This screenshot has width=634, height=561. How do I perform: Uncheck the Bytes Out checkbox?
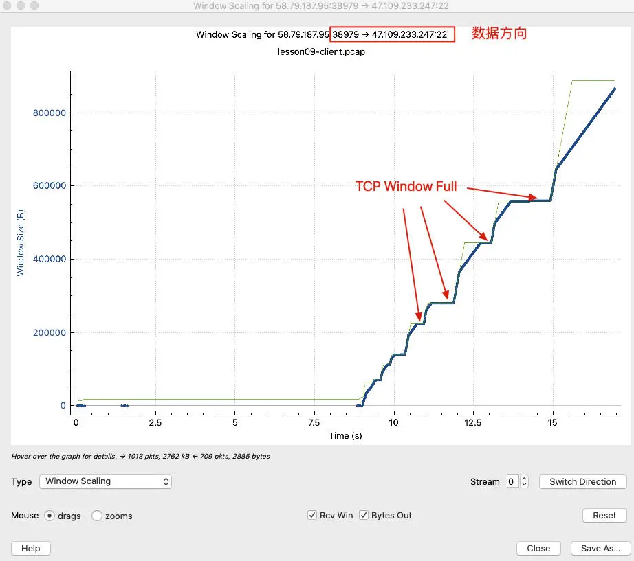point(364,516)
